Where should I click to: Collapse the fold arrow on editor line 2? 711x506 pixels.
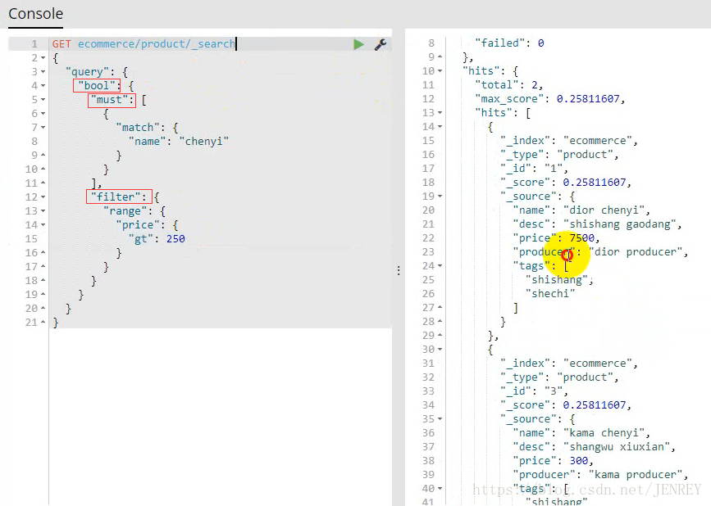coord(43,58)
